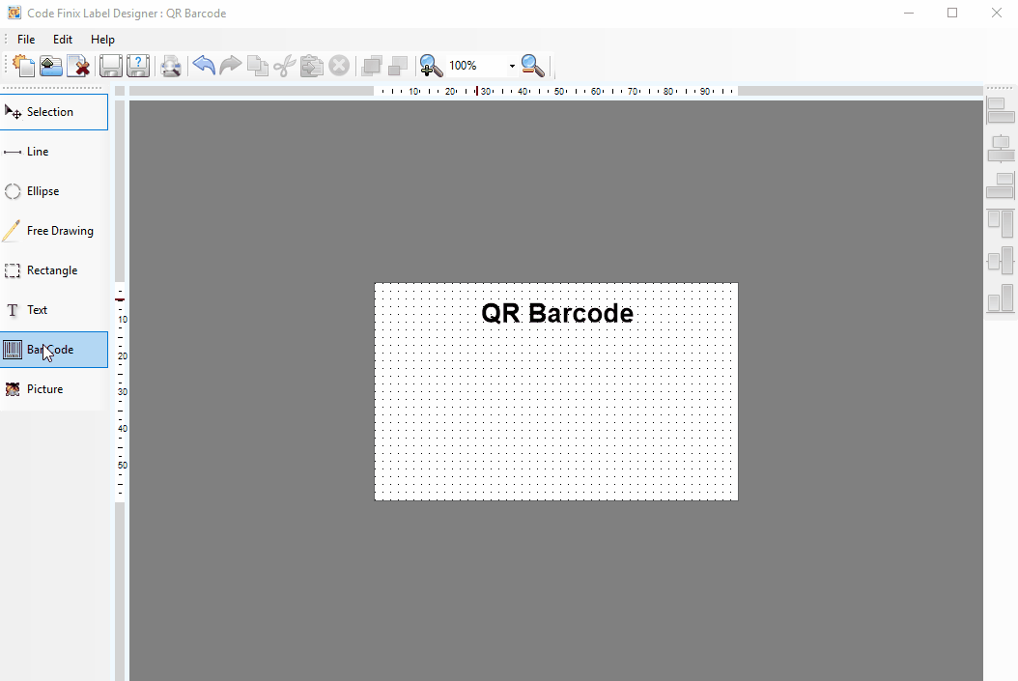Open an existing label file
The width and height of the screenshot is (1018, 681).
tap(51, 66)
